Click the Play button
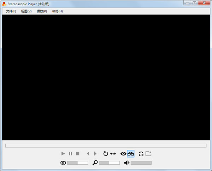The width and height of the screenshot is (212, 171). tap(63, 154)
